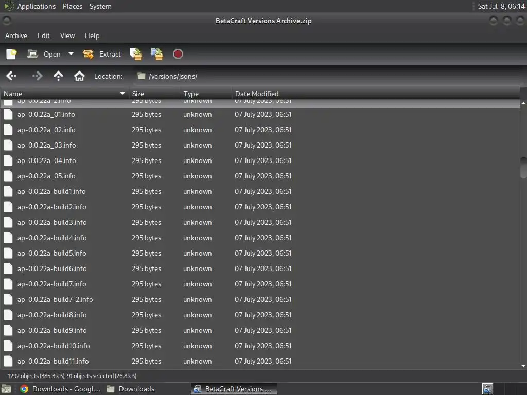Switch to Downloads - Google Chrome taskbar item
Viewport: 527px width, 395px height.
(61, 389)
